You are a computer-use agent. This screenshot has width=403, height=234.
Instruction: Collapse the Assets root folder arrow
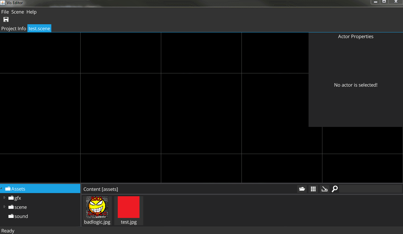(x=2, y=189)
